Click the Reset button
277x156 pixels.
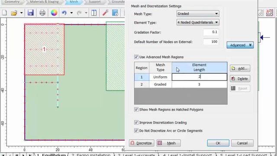pos(240,88)
